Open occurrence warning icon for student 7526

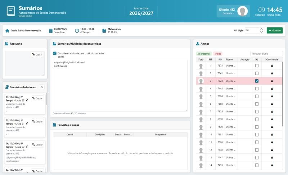272,142
